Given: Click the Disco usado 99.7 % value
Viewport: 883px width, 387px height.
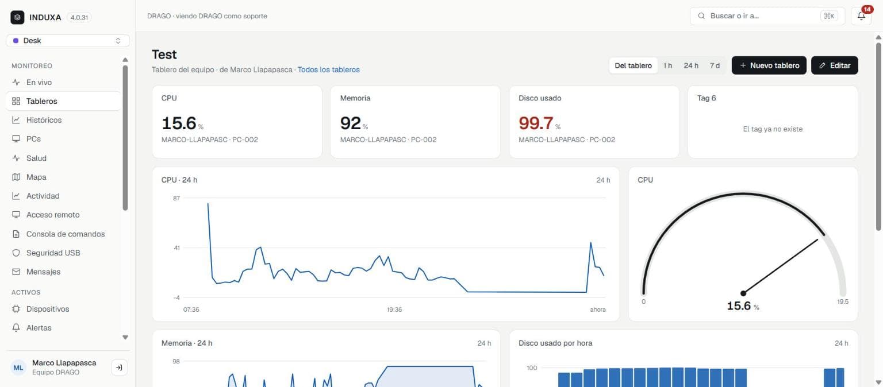Looking at the screenshot, I should coord(539,123).
